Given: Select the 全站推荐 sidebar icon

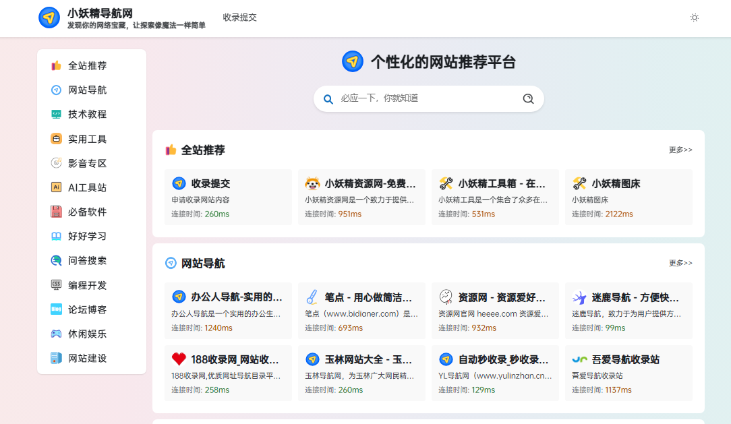Looking at the screenshot, I should (55, 65).
